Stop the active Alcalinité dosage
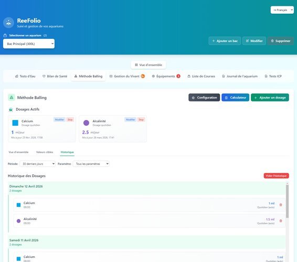Image resolution: width=297 pixels, height=262 pixels. click(141, 119)
